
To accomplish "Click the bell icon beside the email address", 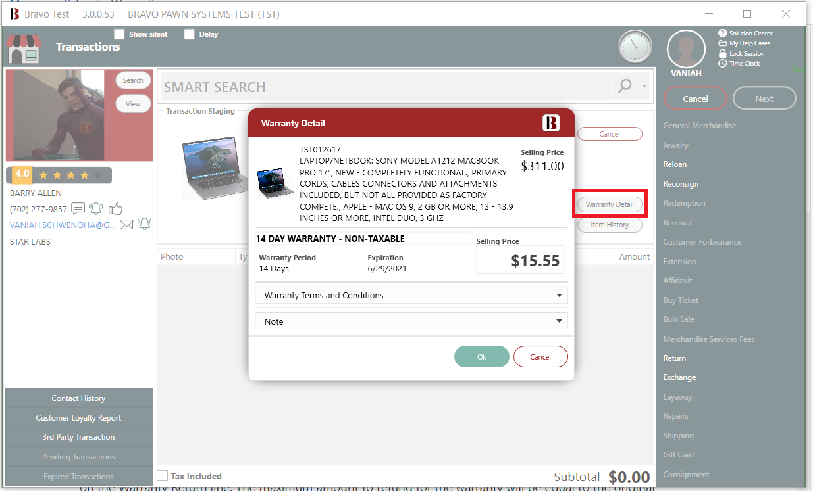I will pos(144,225).
